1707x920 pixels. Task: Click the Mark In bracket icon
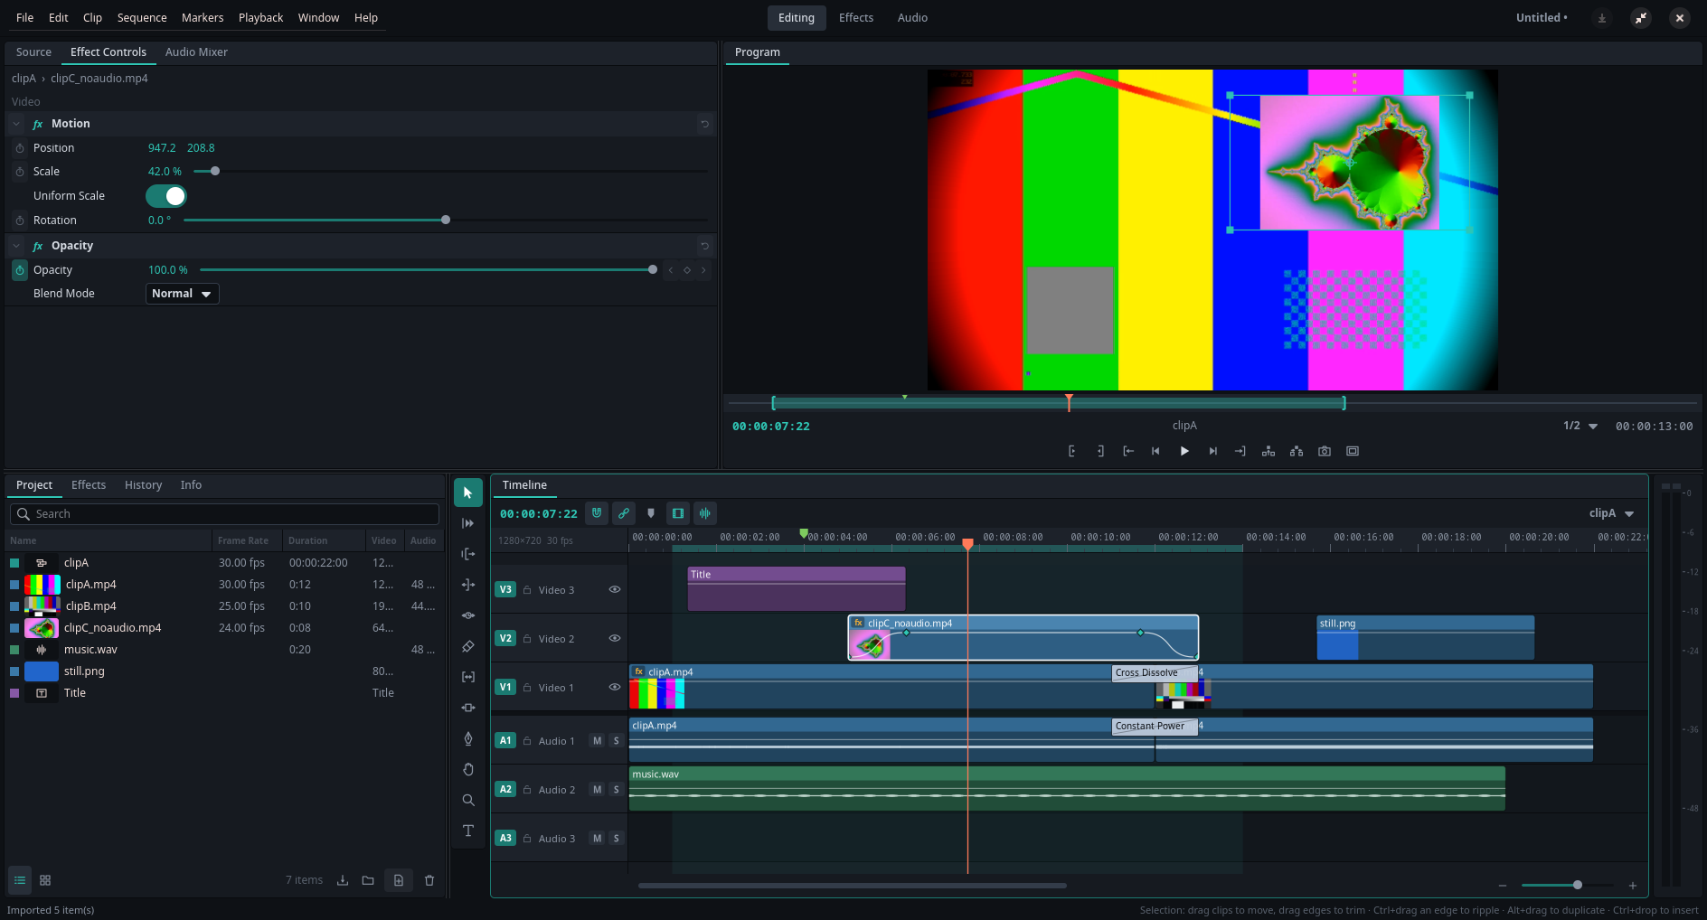pos(1072,451)
